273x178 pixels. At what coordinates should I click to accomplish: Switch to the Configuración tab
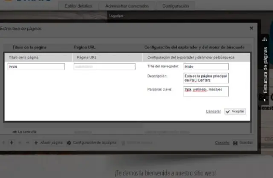175,6
